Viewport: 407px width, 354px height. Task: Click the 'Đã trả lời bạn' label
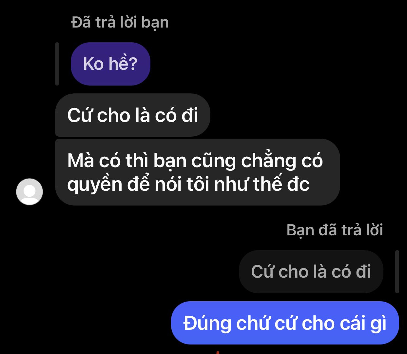[120, 23]
